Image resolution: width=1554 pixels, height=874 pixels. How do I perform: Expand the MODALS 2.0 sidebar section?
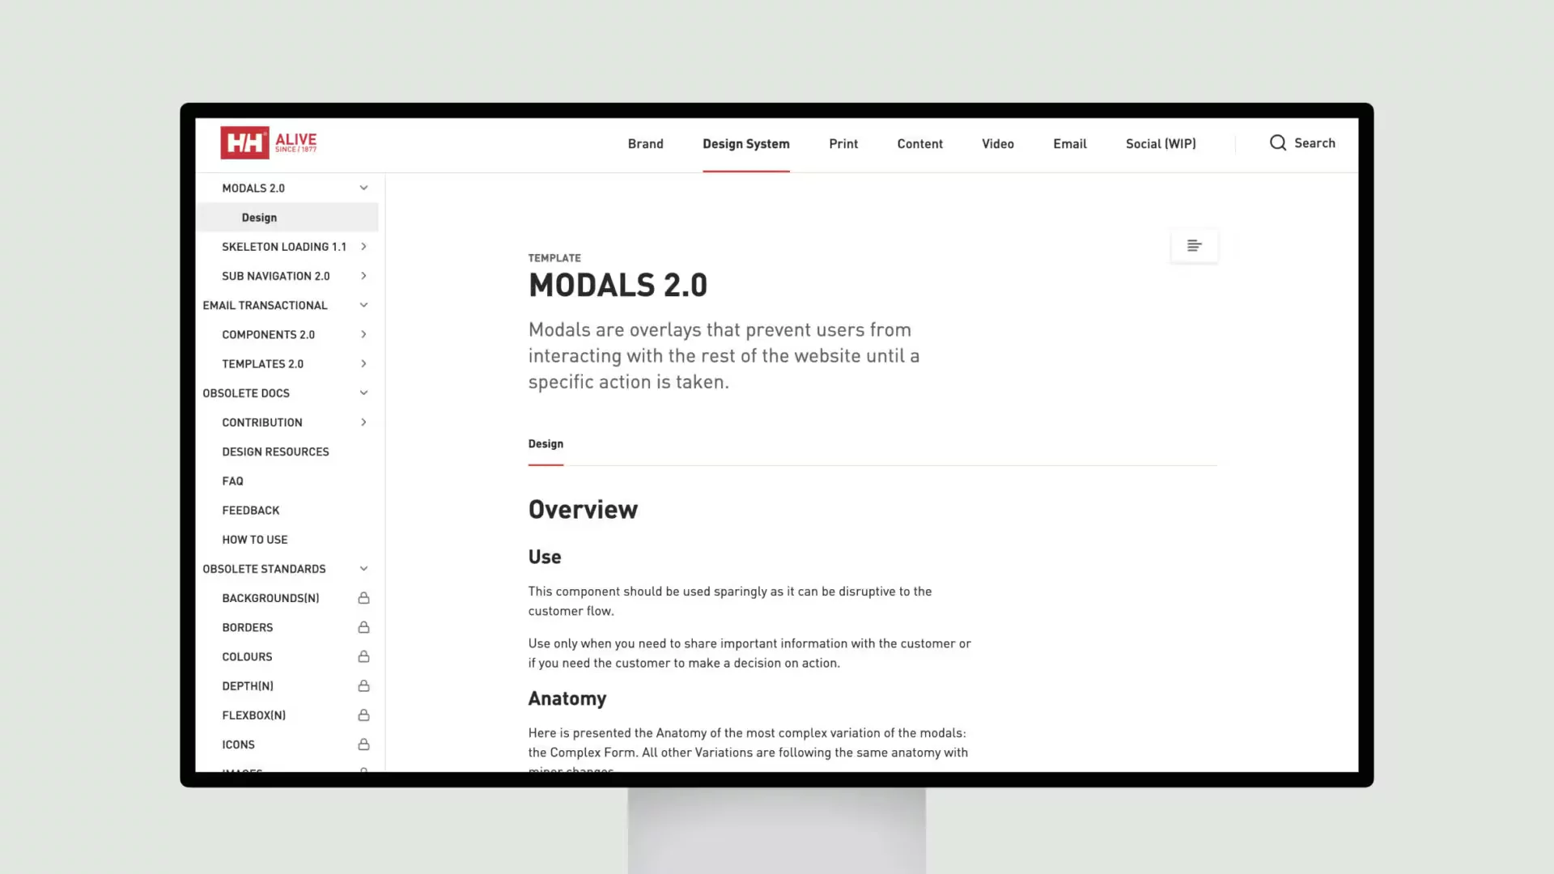pyautogui.click(x=363, y=187)
